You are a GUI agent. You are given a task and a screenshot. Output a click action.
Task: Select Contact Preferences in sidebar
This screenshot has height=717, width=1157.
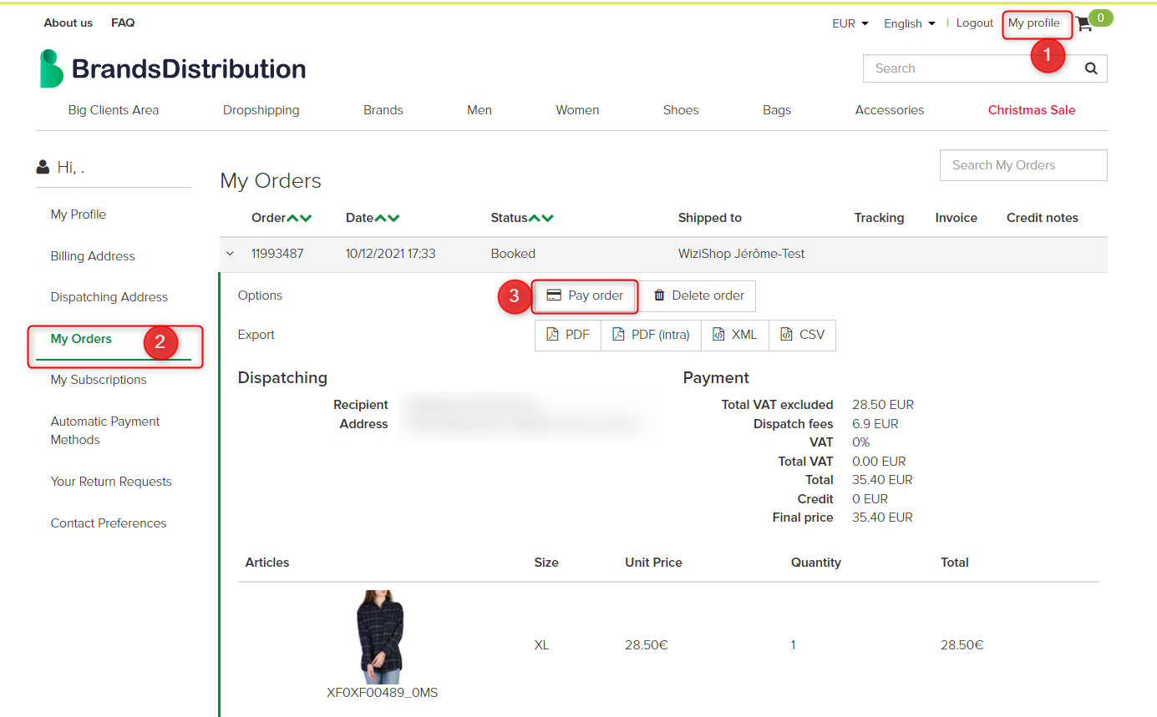(x=109, y=523)
